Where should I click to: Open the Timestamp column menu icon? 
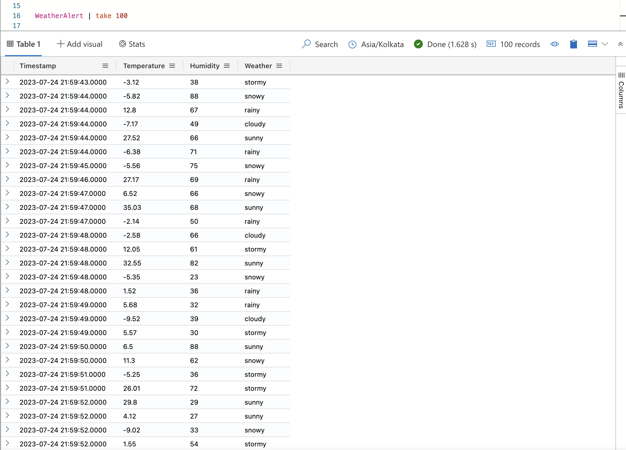click(x=105, y=66)
